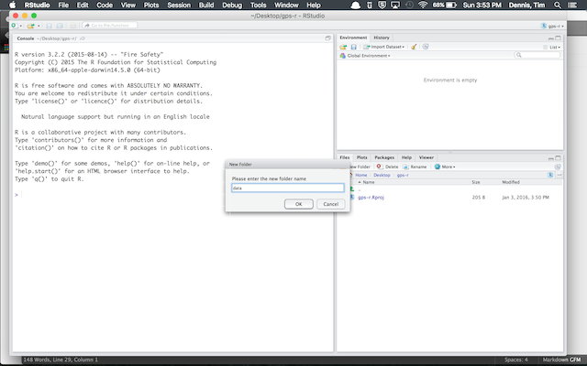Open the Code menu
This screenshot has width=587, height=366.
[x=105, y=5]
